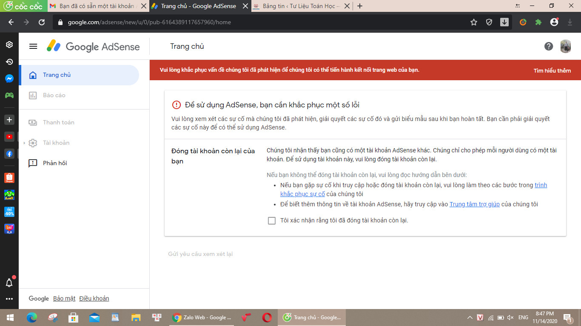Open the Tiki -50% shortcut
Viewport: 581px width, 326px height.
pos(9,212)
